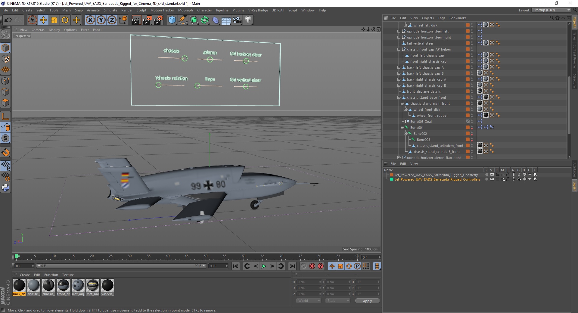The width and height of the screenshot is (578, 313).
Task: Click the flaps slider knob in the viewport
Action: pyautogui.click(x=197, y=86)
